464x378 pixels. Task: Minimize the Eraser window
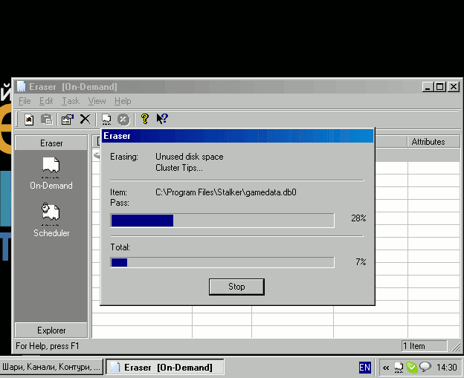click(428, 87)
